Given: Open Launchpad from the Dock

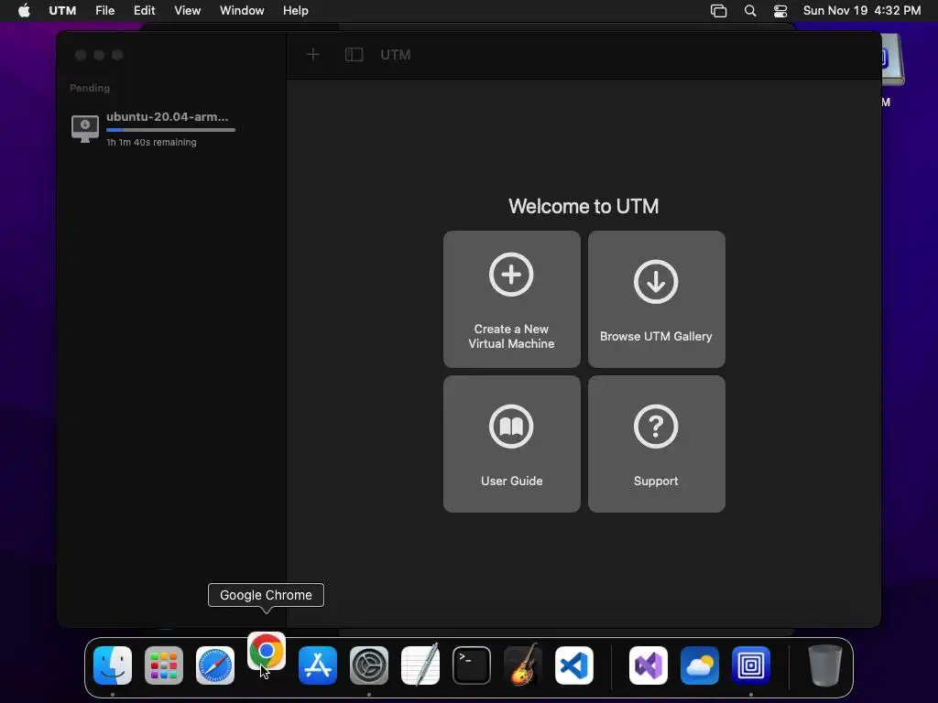Looking at the screenshot, I should click(164, 665).
